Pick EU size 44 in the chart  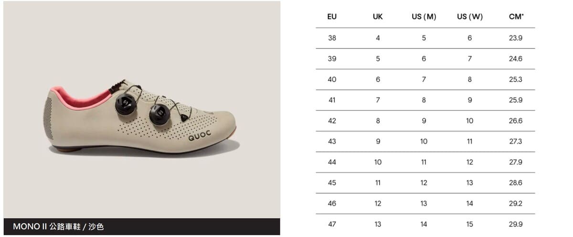332,162
